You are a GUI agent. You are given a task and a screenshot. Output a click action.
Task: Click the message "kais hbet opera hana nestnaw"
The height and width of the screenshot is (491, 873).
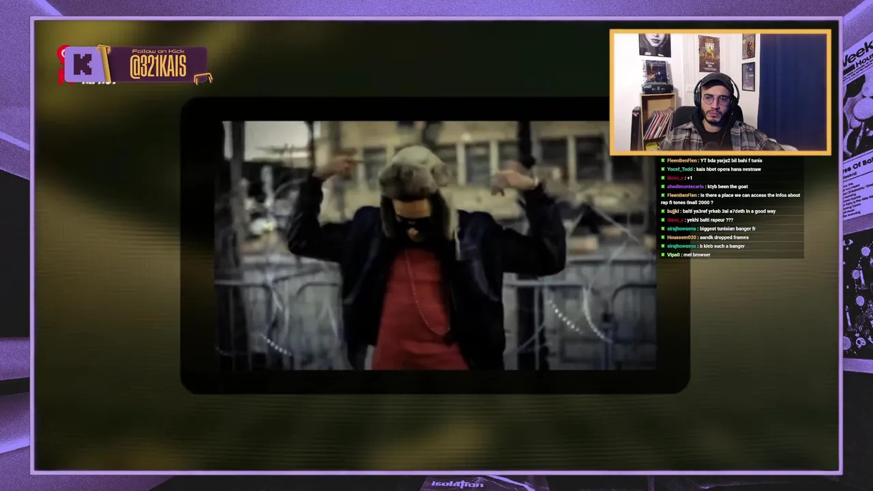click(728, 169)
